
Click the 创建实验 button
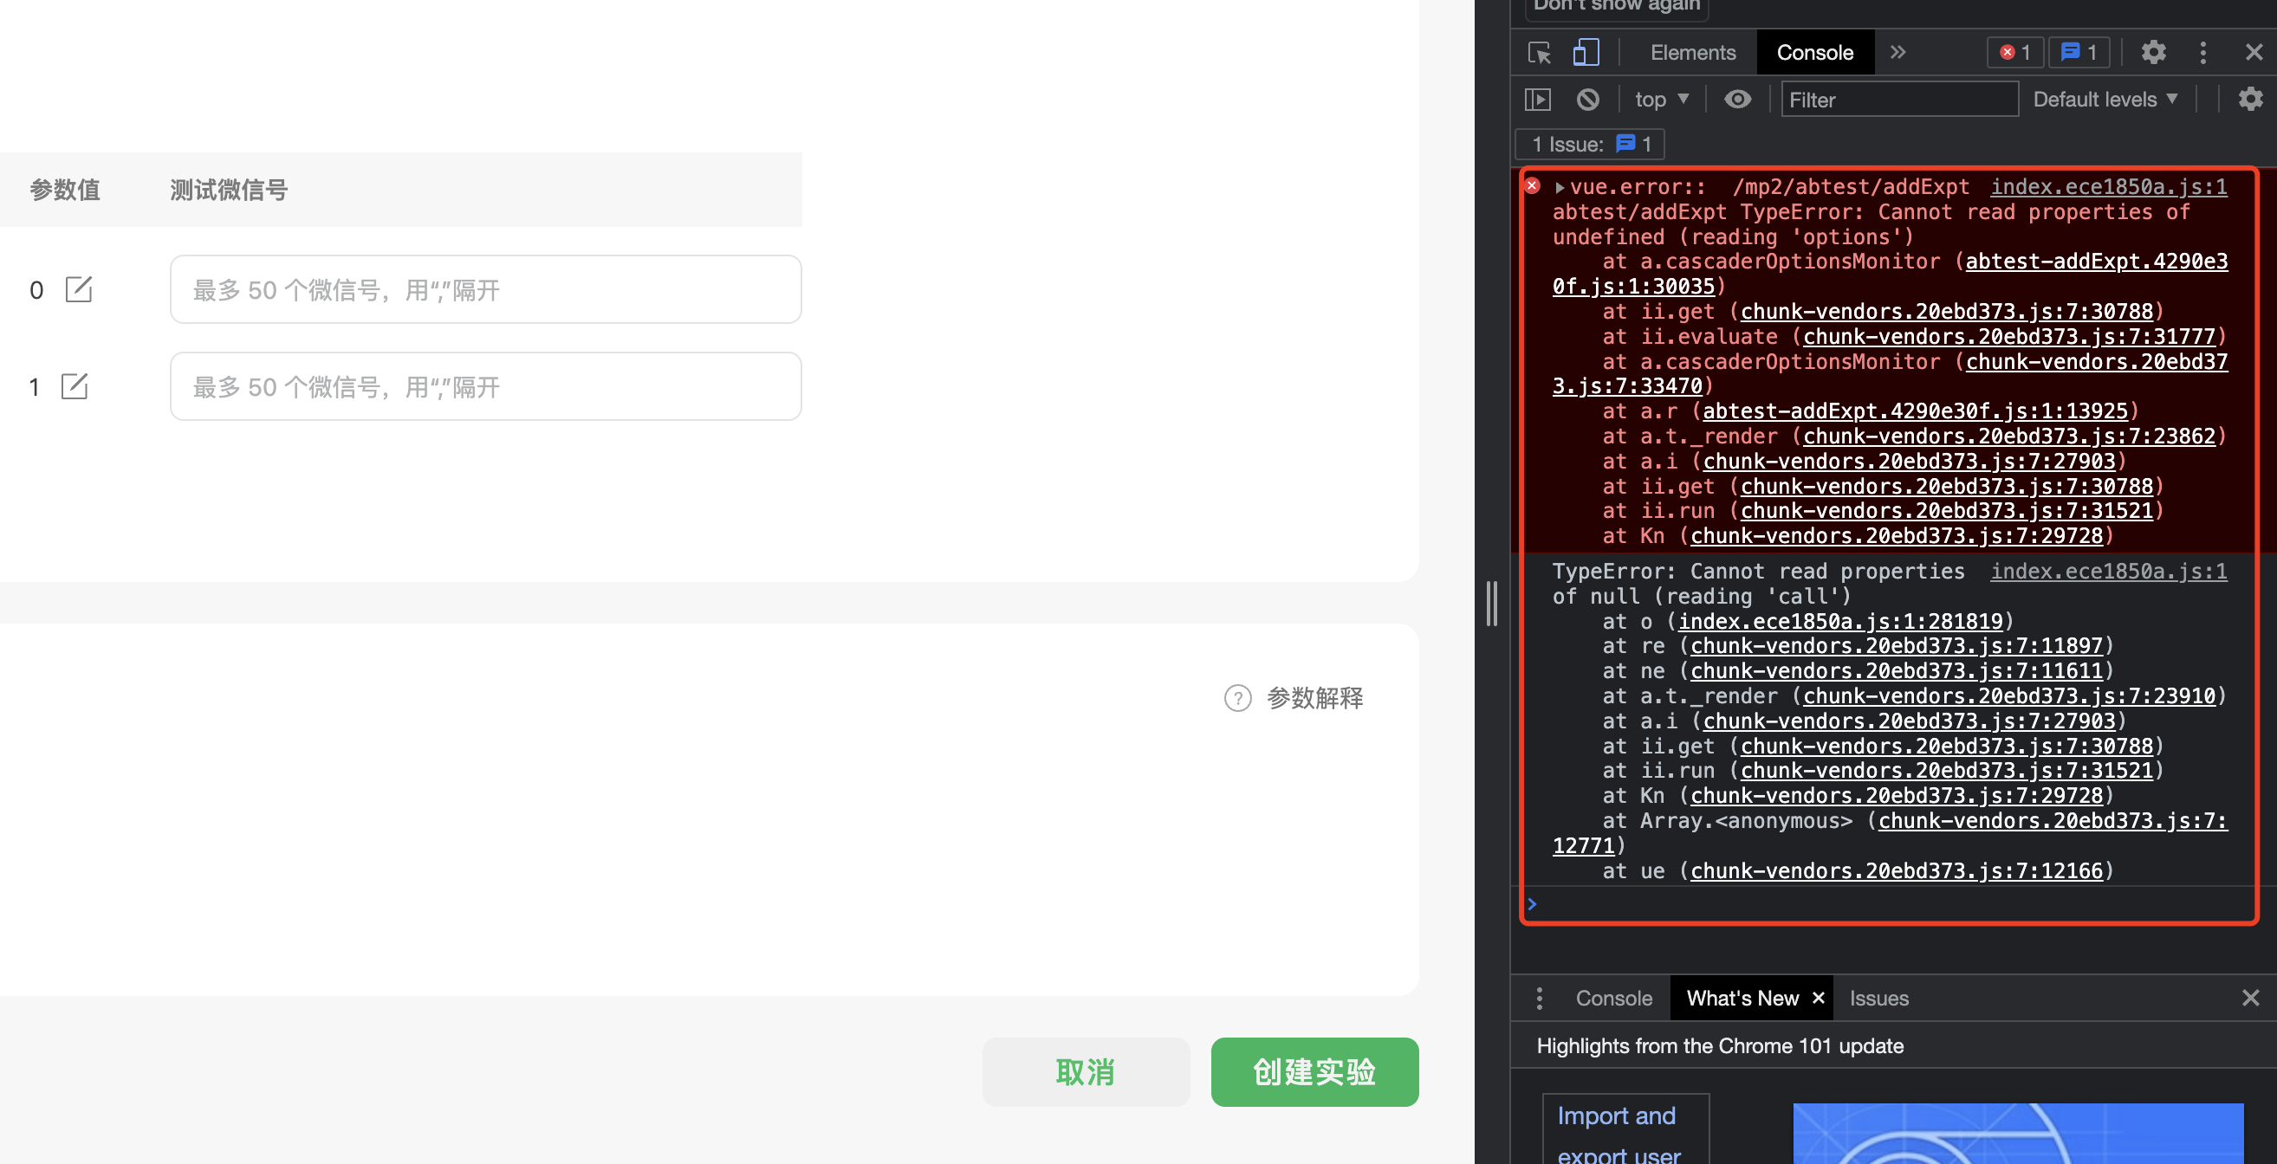pyautogui.click(x=1314, y=1072)
